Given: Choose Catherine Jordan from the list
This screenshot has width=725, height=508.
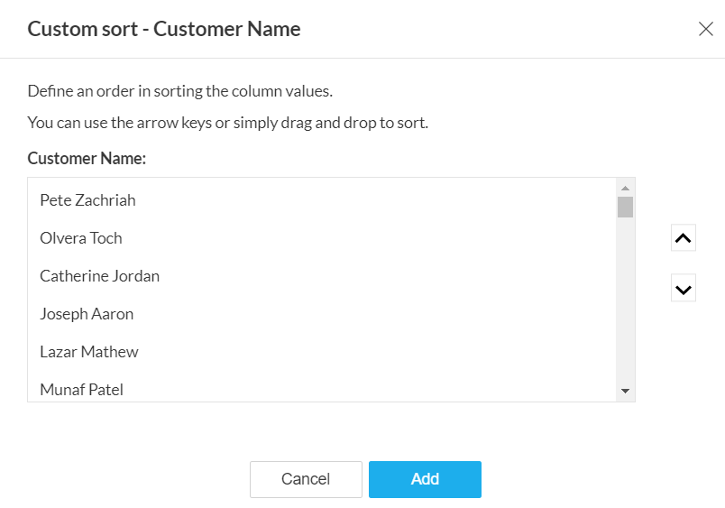Looking at the screenshot, I should point(99,276).
